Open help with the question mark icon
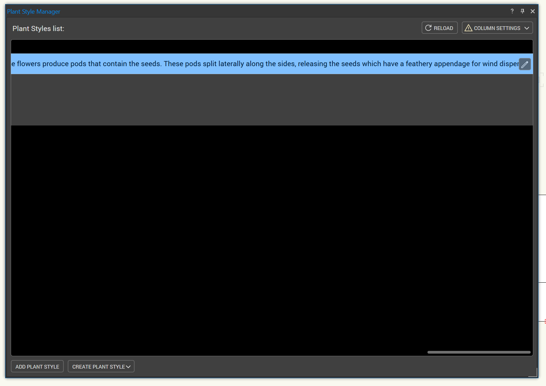 coord(512,11)
